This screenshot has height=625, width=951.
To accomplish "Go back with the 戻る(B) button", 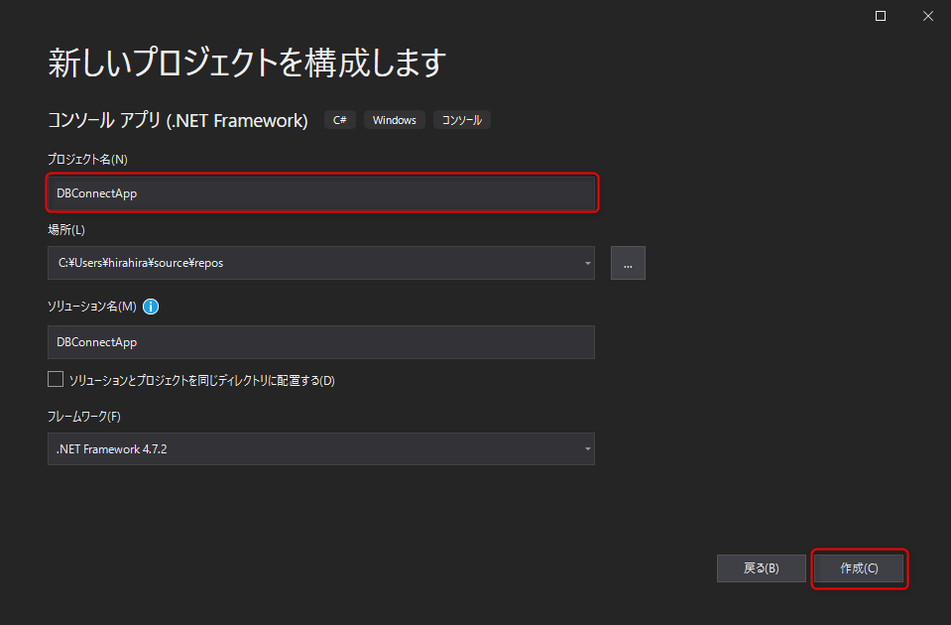I will pos(762,568).
